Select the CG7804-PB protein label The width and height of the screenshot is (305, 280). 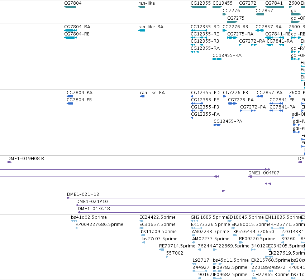click(79, 100)
